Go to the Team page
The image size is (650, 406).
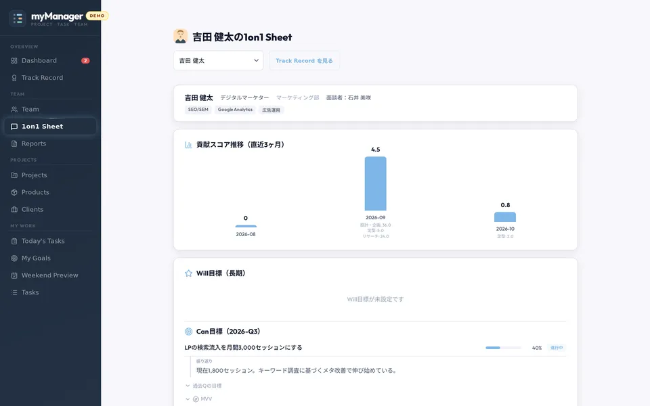tap(50, 110)
